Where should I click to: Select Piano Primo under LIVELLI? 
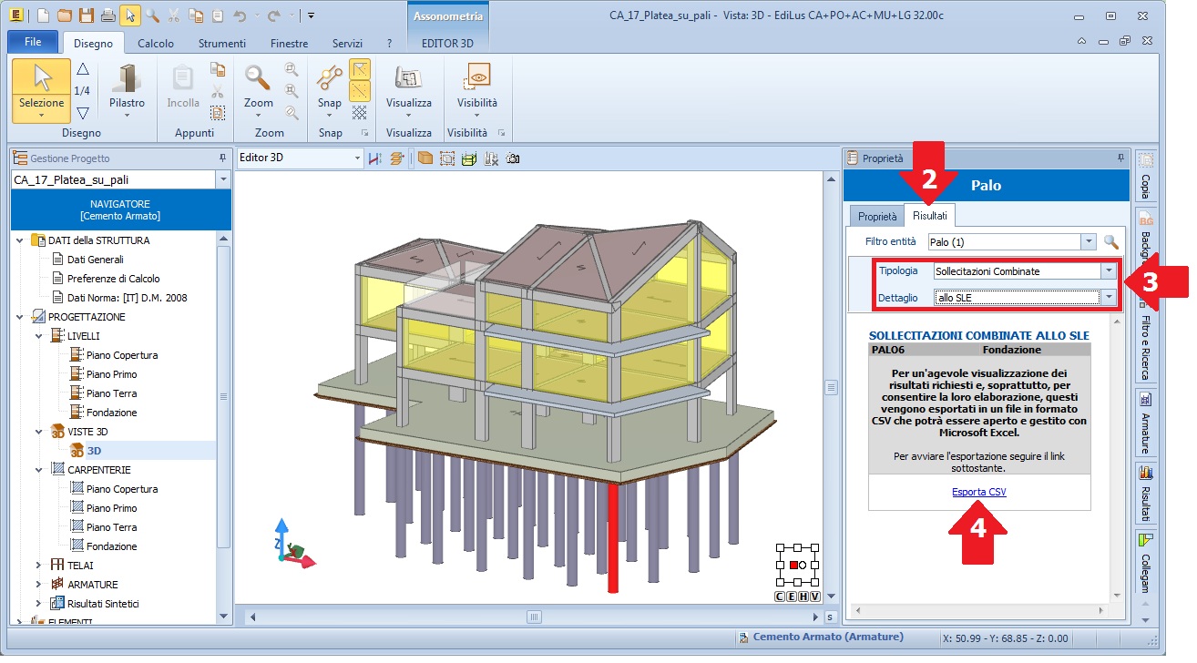point(111,374)
